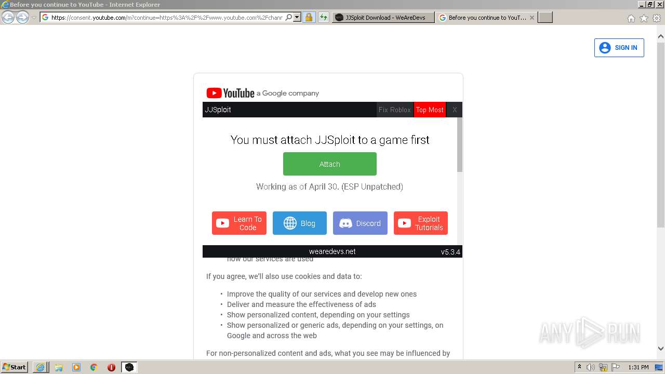Image resolution: width=665 pixels, height=374 pixels.
Task: Click 'Show personalized content' bullet text
Action: point(318,315)
